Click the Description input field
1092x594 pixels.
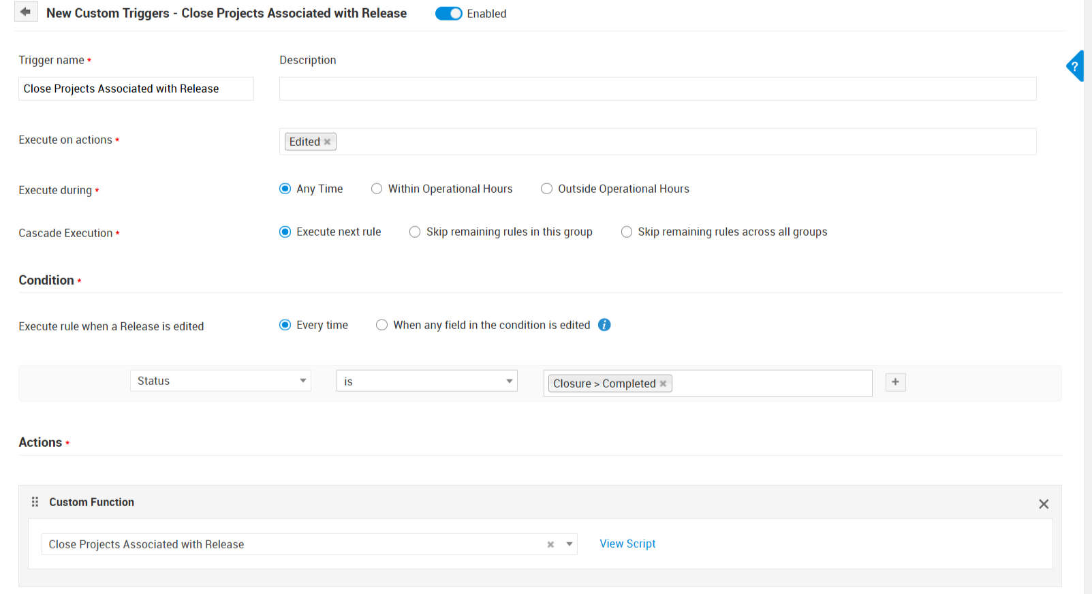click(x=657, y=89)
